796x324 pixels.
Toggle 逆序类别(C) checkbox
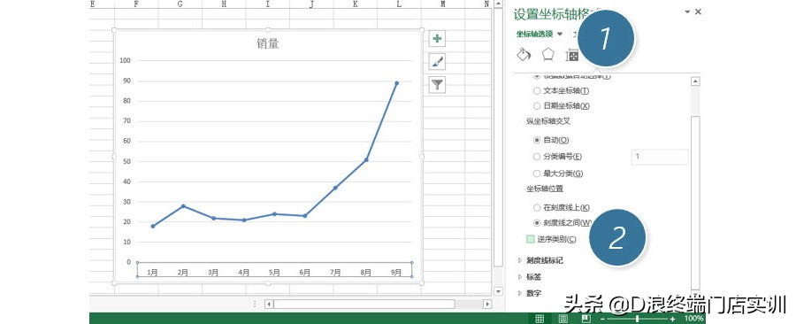pyautogui.click(x=531, y=239)
